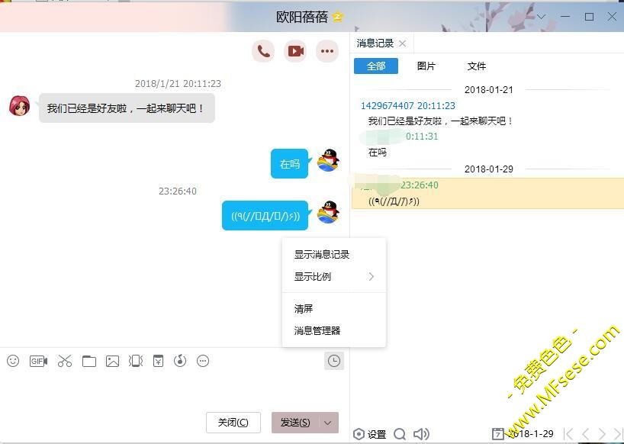This screenshot has width=624, height=444.
Task: Select the scissors screenshot tool
Action: point(65,361)
